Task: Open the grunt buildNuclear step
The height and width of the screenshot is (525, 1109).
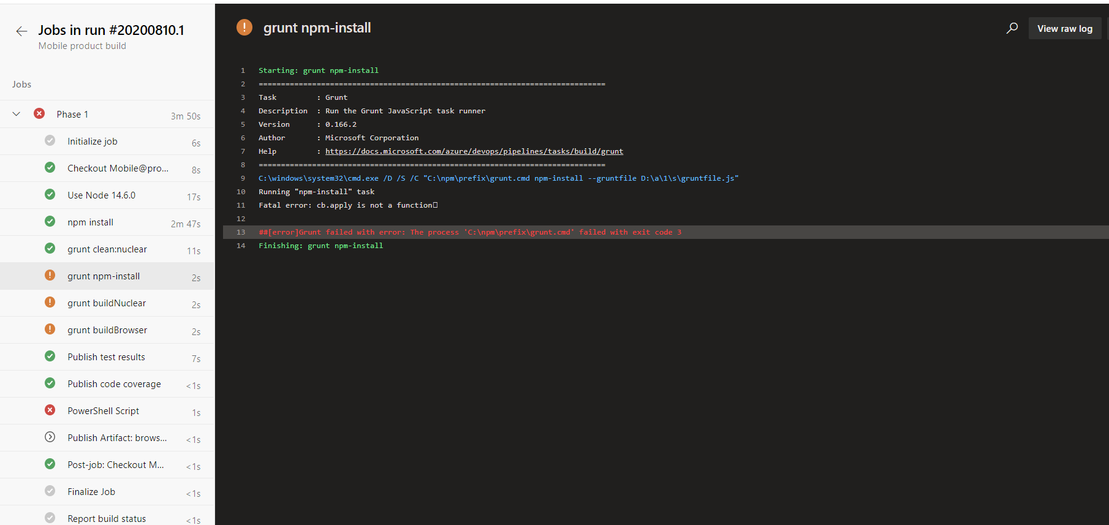Action: pyautogui.click(x=107, y=303)
